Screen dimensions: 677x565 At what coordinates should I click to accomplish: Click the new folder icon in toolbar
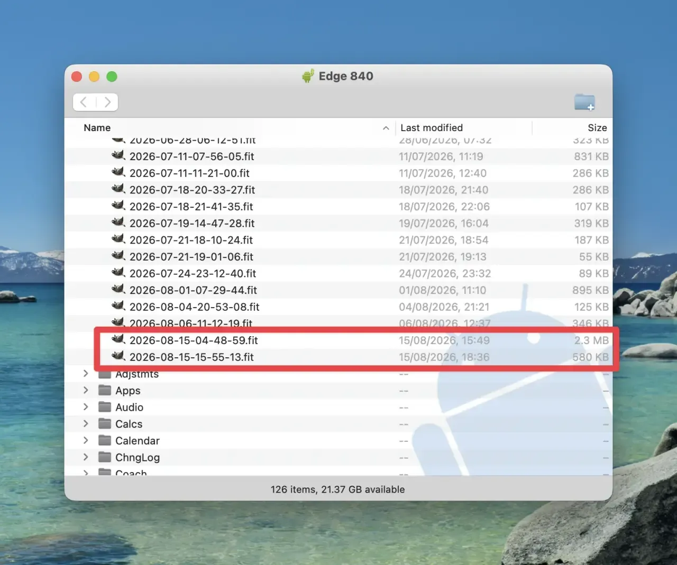pyautogui.click(x=584, y=102)
